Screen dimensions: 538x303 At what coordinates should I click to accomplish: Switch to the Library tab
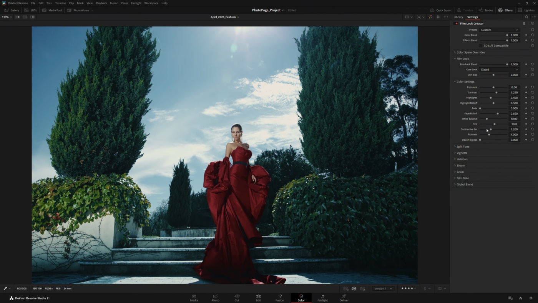click(x=458, y=17)
